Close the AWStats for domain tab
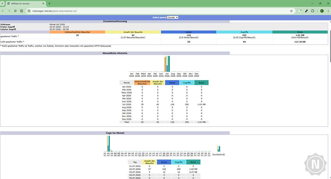 [x=43, y=3]
